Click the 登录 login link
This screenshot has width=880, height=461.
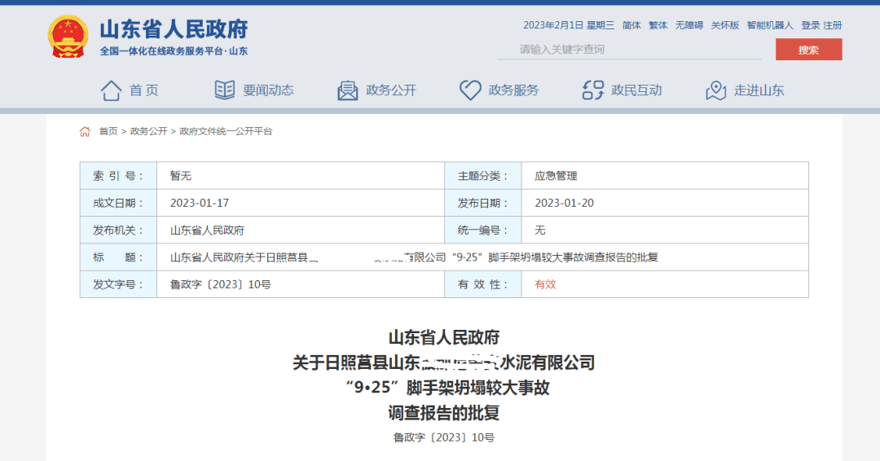click(x=810, y=25)
